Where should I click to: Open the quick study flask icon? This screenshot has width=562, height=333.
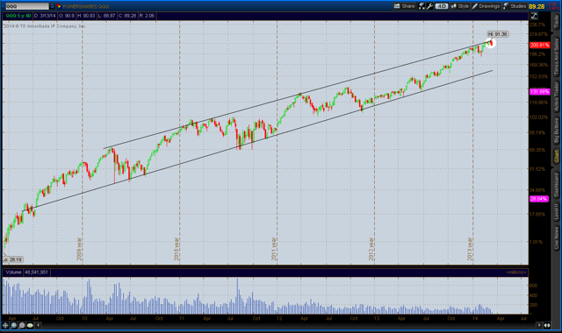tap(421, 6)
